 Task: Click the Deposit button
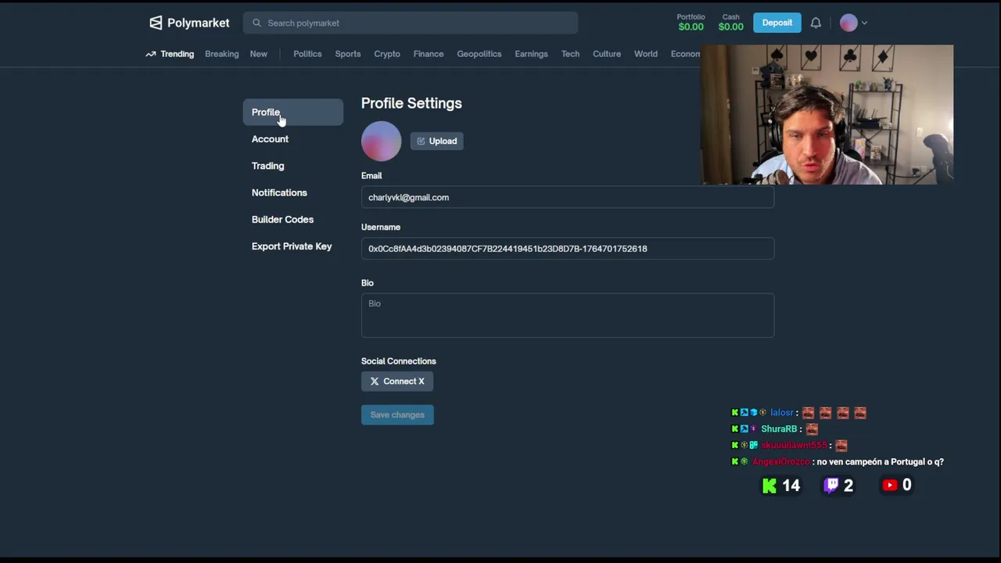777,23
